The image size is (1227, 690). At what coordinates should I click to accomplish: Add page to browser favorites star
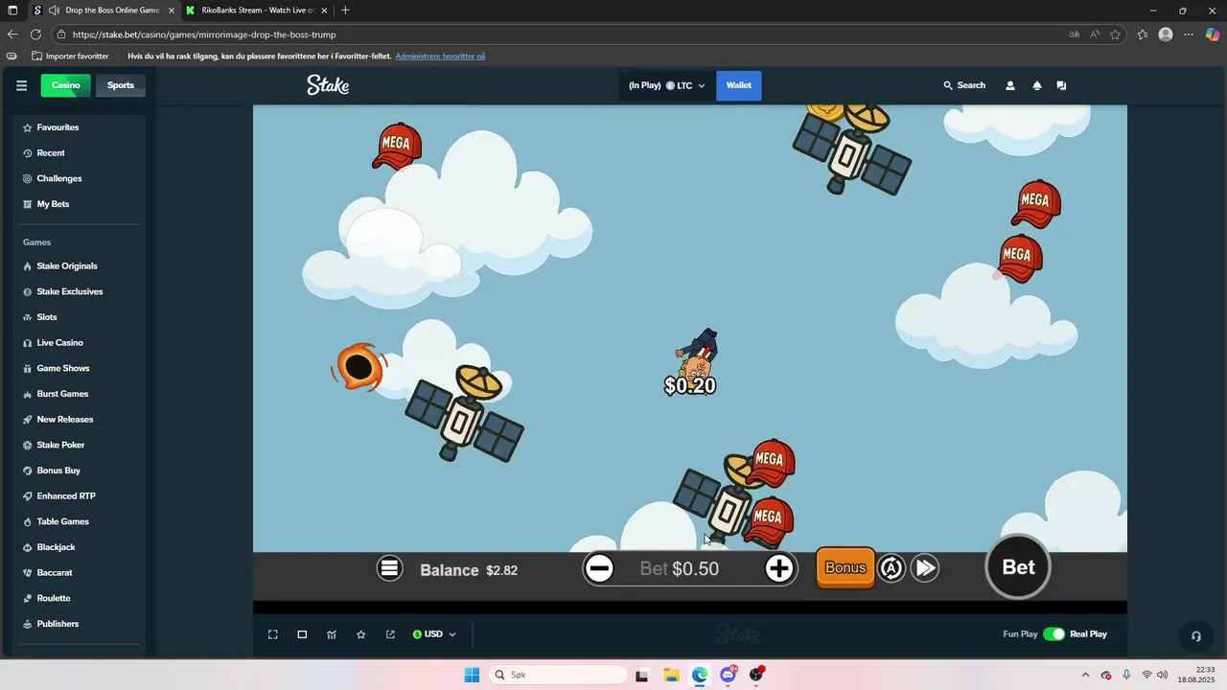(x=1115, y=34)
